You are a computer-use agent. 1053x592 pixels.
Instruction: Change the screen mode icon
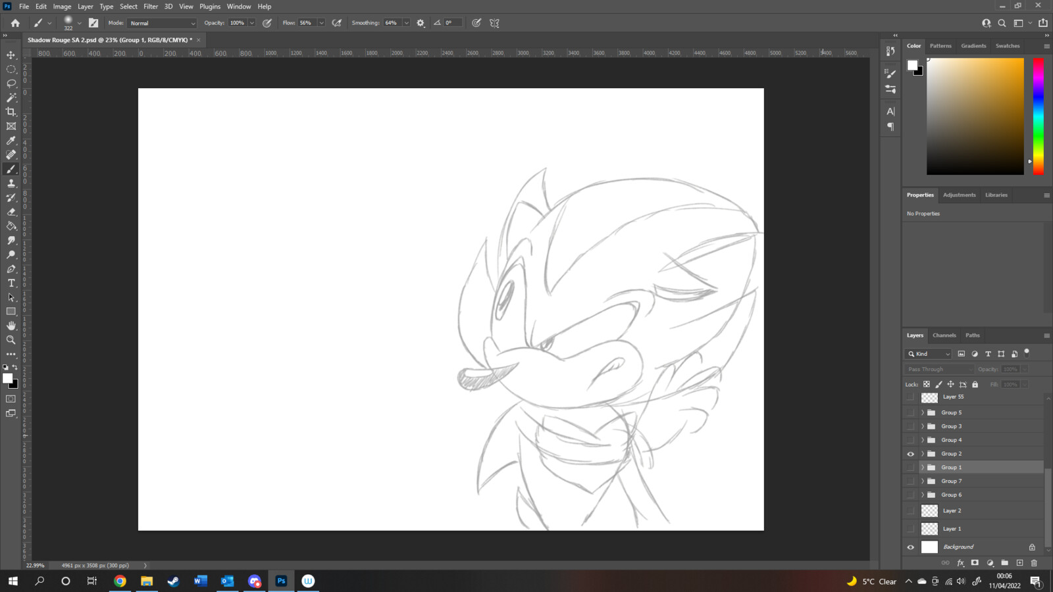[11, 413]
